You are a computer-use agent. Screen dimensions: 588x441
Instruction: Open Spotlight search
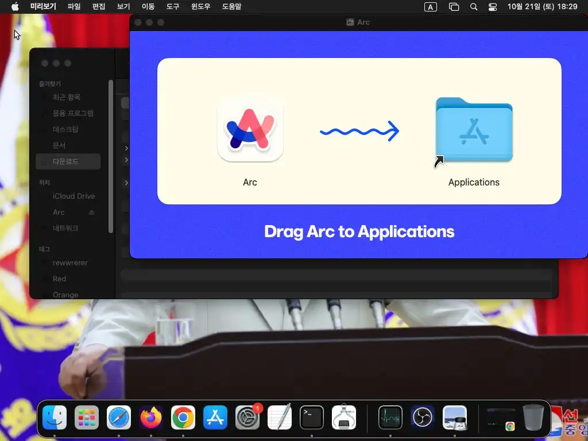pos(474,7)
